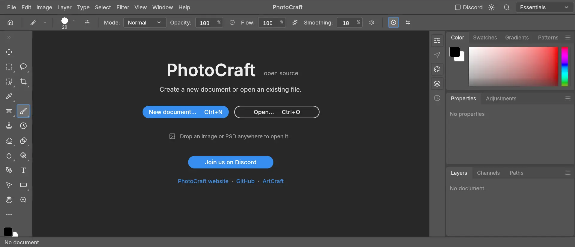Open brush settings sliders icon

coord(87,22)
